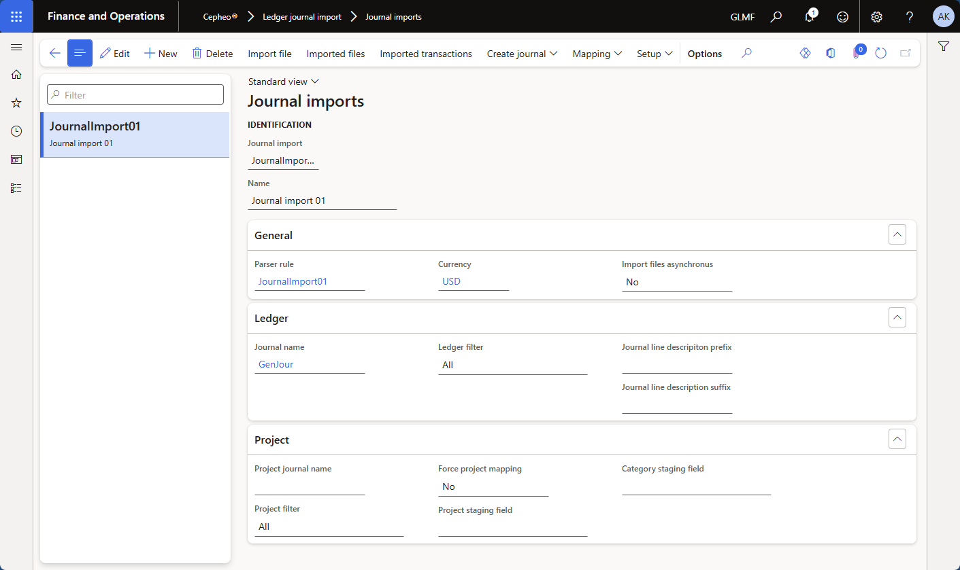Collapse the Ledger section
Viewport: 960px width, 570px height.
pos(897,318)
